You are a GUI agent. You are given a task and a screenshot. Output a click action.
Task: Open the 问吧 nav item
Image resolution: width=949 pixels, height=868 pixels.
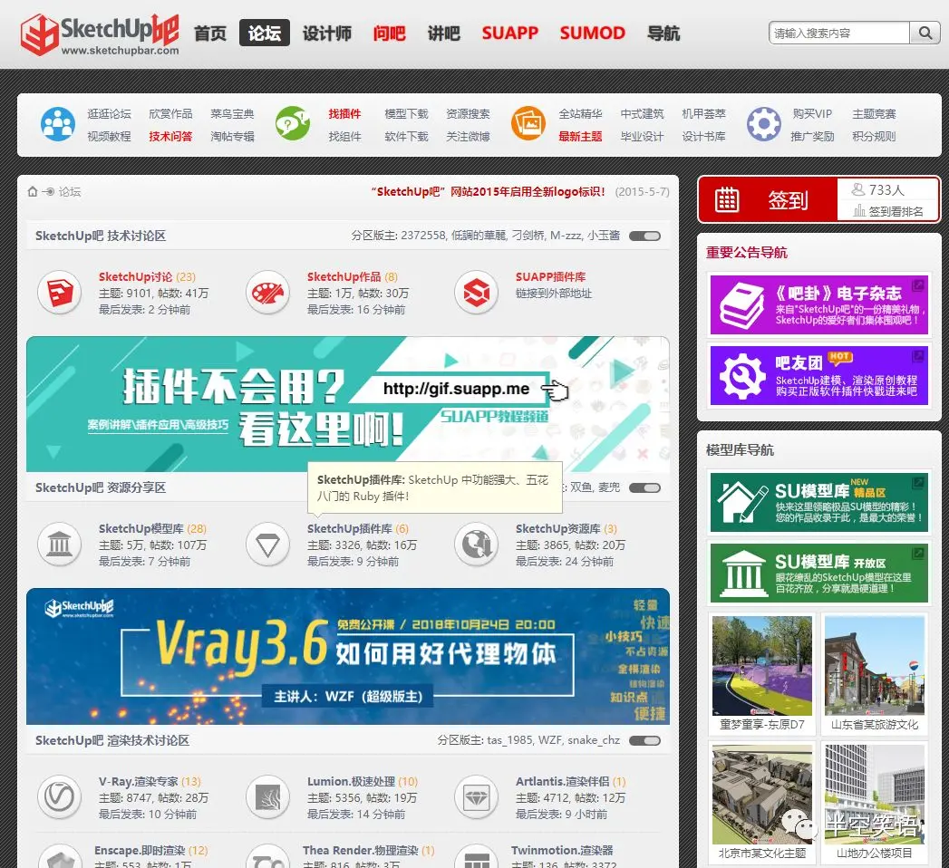pos(389,34)
